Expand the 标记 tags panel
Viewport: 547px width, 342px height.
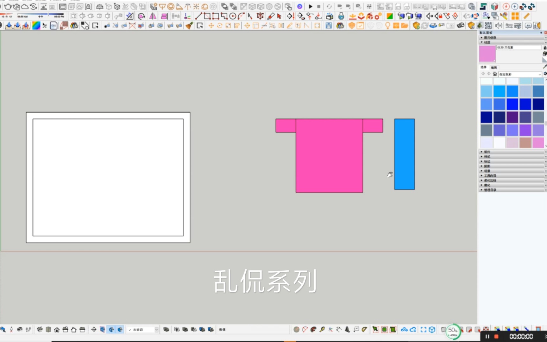[x=512, y=161]
